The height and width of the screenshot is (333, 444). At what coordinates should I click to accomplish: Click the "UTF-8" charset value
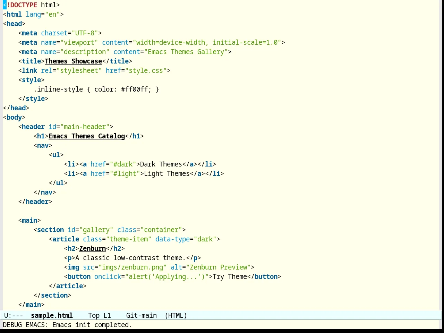click(85, 33)
